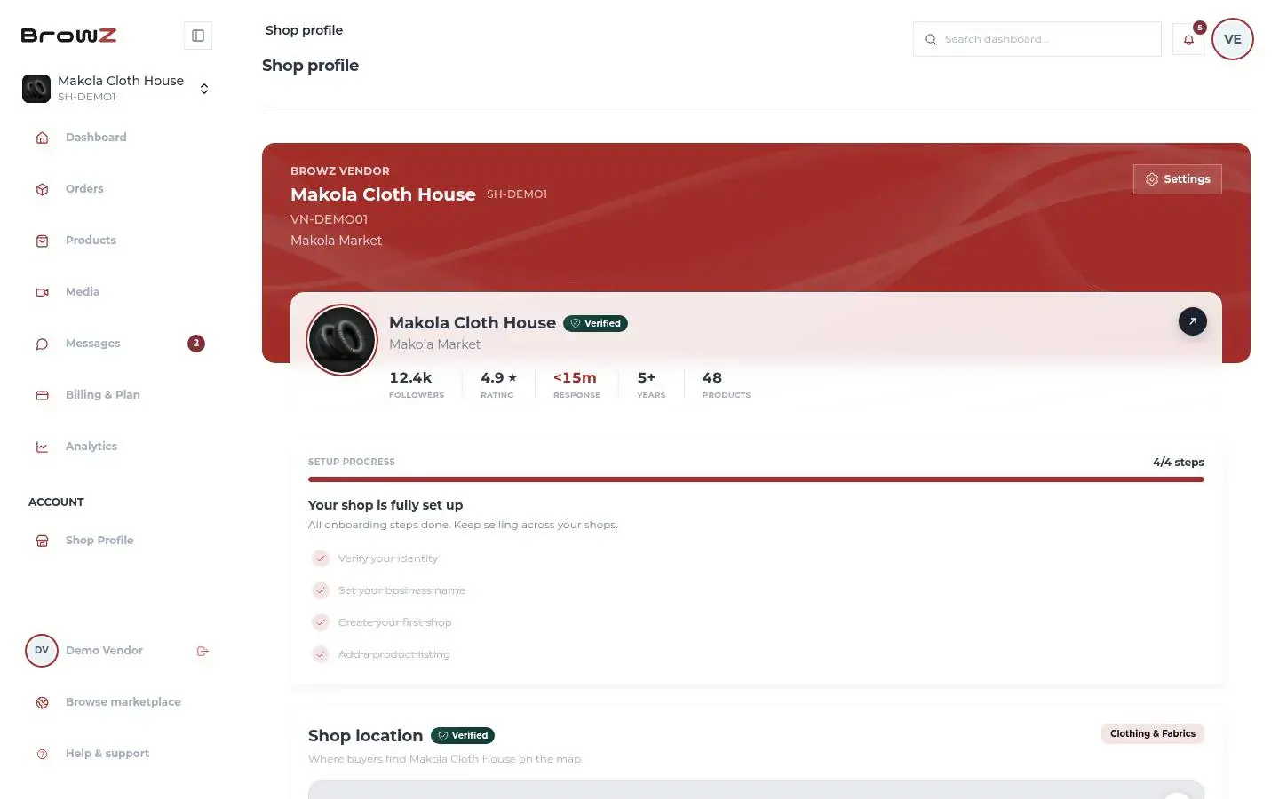Click the Browse marketplace globe icon
This screenshot has height=799, width=1279.
pos(42,702)
